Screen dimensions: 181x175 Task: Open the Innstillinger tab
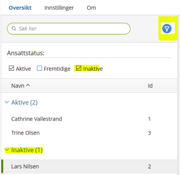click(x=59, y=8)
